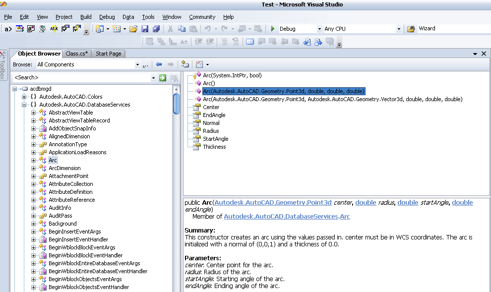Screen dimensions: 491x292
Task: Expand the Arc class node
Action: tap(34, 160)
